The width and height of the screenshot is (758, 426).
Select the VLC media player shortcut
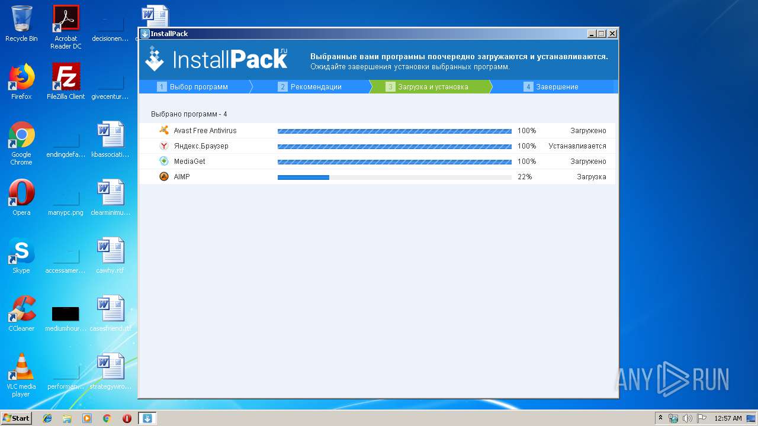(x=21, y=375)
